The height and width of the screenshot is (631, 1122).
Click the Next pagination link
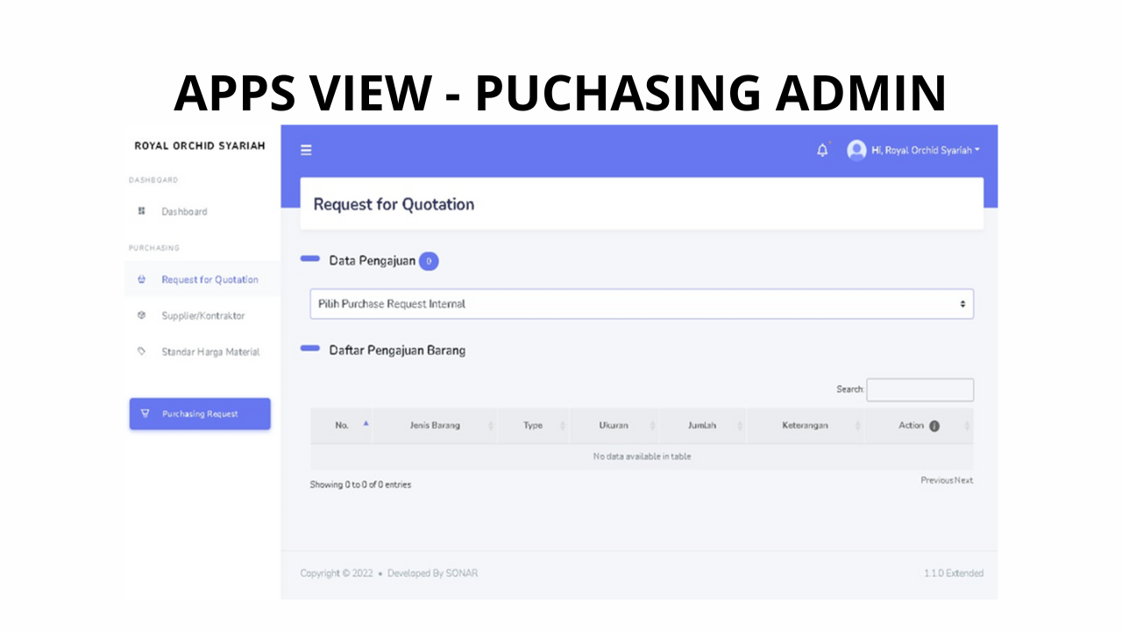[964, 480]
